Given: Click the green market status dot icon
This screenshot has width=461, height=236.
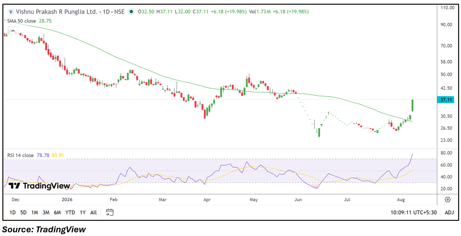Looking at the screenshot, I should [132, 12].
